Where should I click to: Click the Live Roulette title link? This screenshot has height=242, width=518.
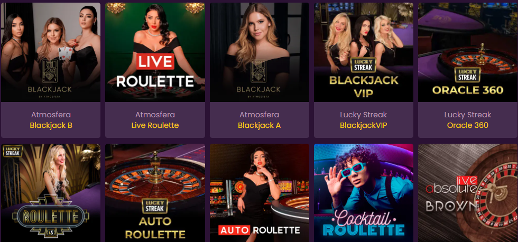(155, 125)
